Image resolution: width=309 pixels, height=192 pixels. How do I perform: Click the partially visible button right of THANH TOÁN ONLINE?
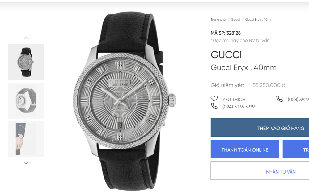tap(296, 149)
